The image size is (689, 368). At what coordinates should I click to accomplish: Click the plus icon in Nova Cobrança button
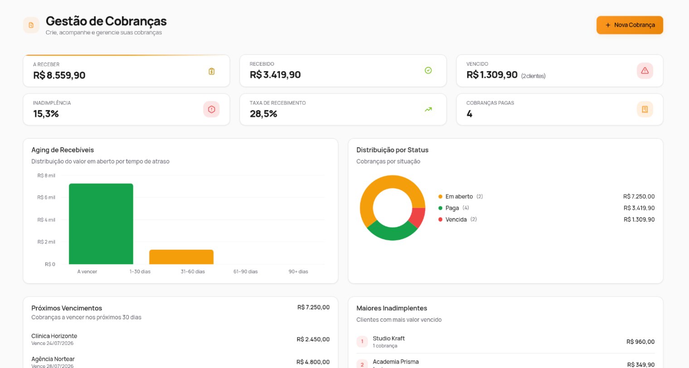608,25
